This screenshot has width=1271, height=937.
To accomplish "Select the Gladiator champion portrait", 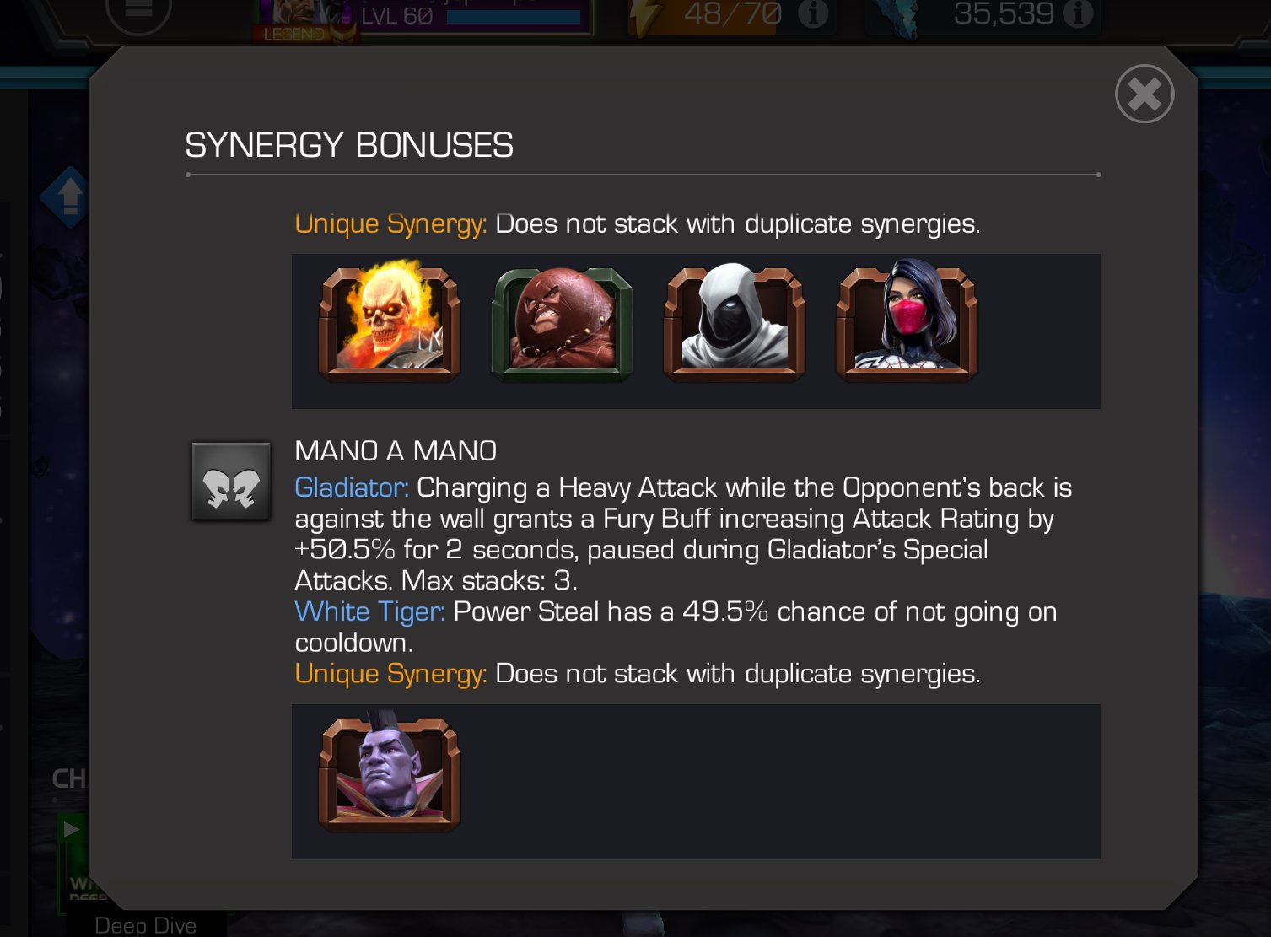I will 390,773.
